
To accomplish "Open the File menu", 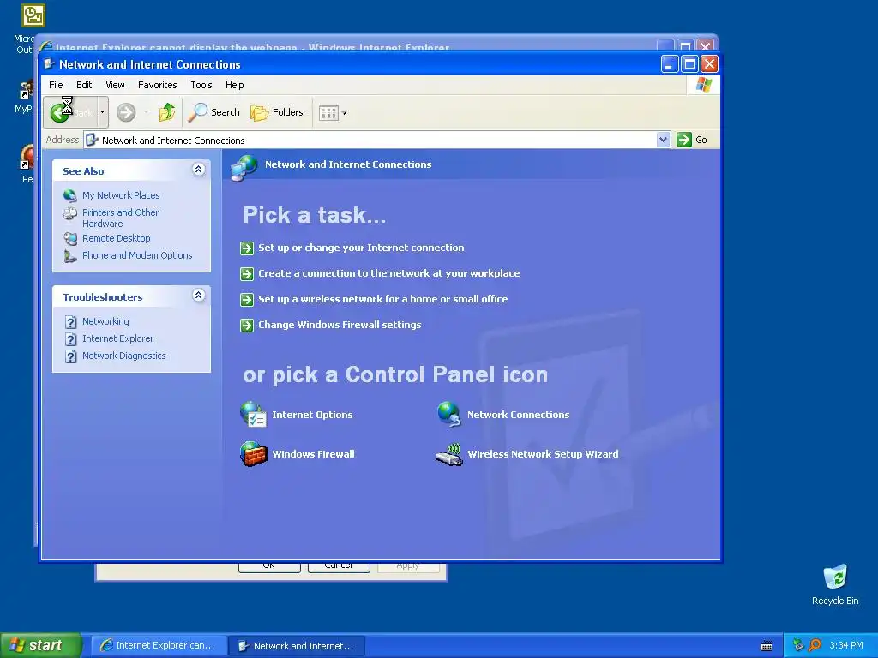I will click(x=56, y=85).
